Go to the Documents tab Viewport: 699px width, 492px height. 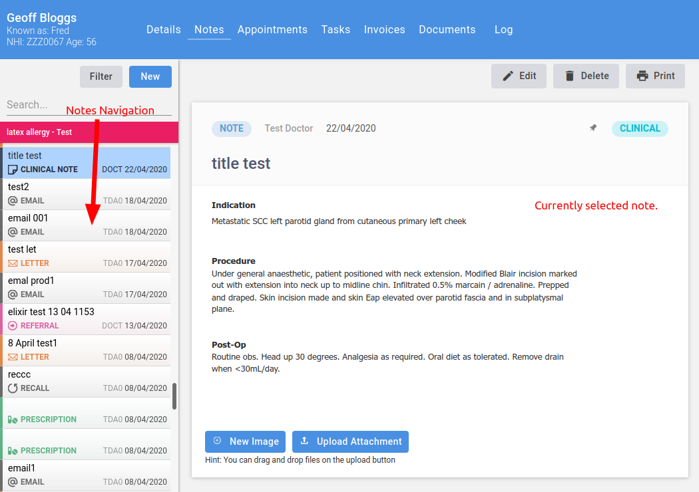447,29
